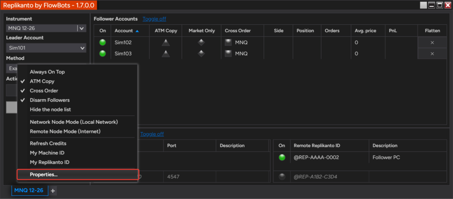This screenshot has height=199, width=453.
Task: Open the Instrument dropdown arrow next to MNQ 12-26
Action: 81,28
